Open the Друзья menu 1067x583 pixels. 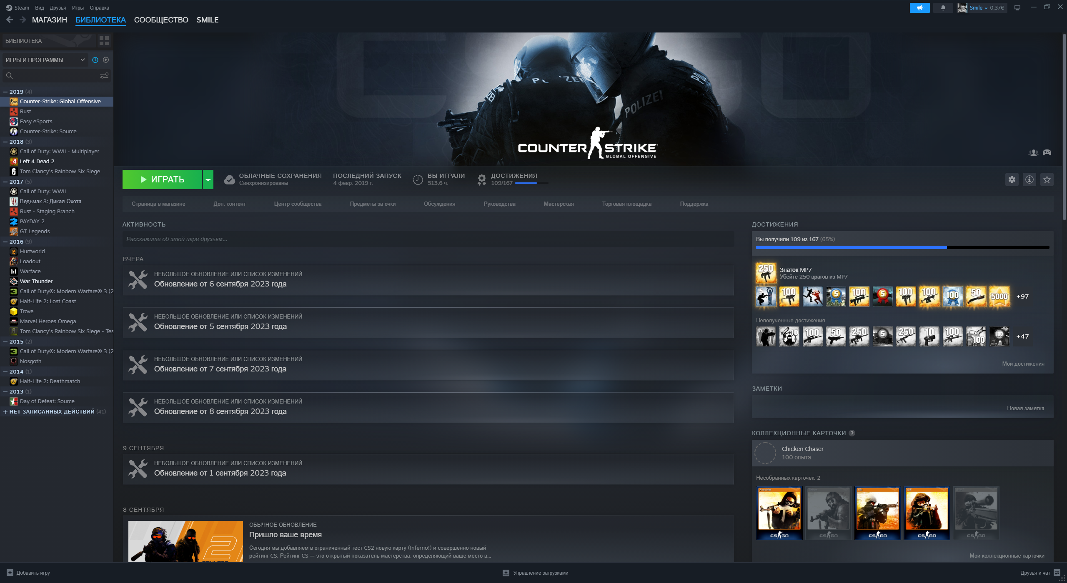point(58,7)
